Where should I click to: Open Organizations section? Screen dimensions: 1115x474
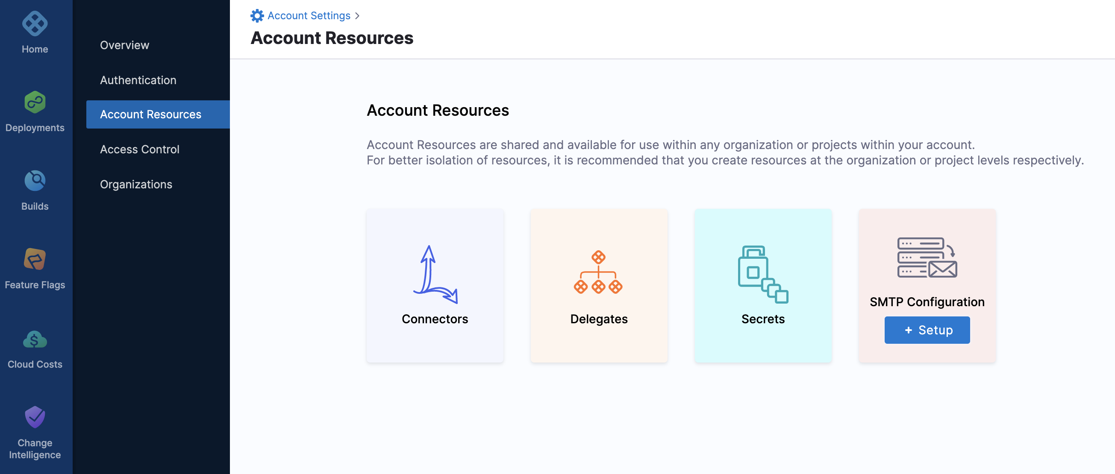pos(136,184)
